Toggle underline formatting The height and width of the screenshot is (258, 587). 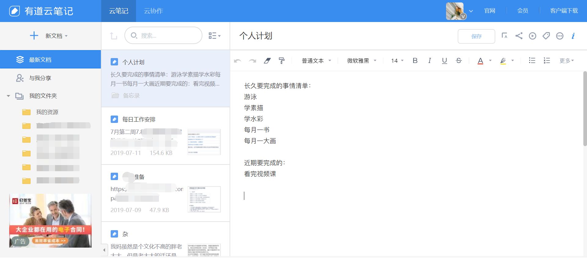(x=445, y=61)
